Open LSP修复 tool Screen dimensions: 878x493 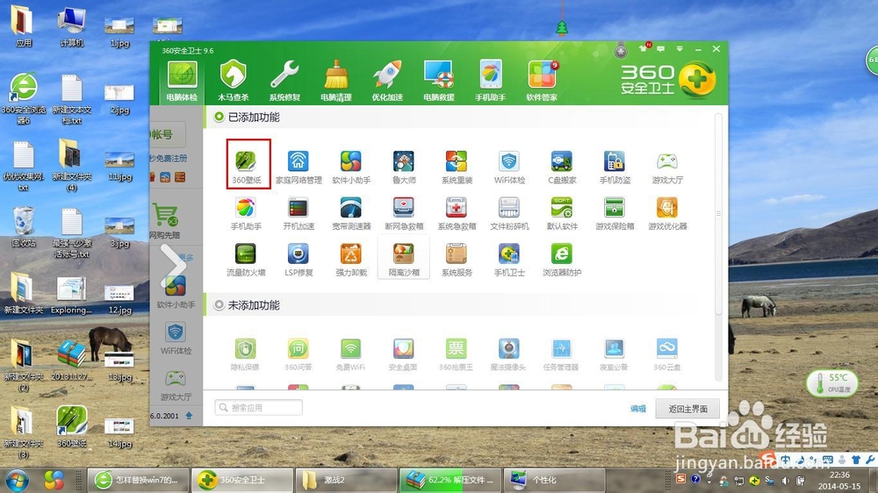pyautogui.click(x=299, y=260)
